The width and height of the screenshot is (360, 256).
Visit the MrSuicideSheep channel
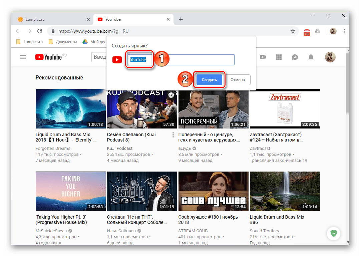[x=51, y=231]
